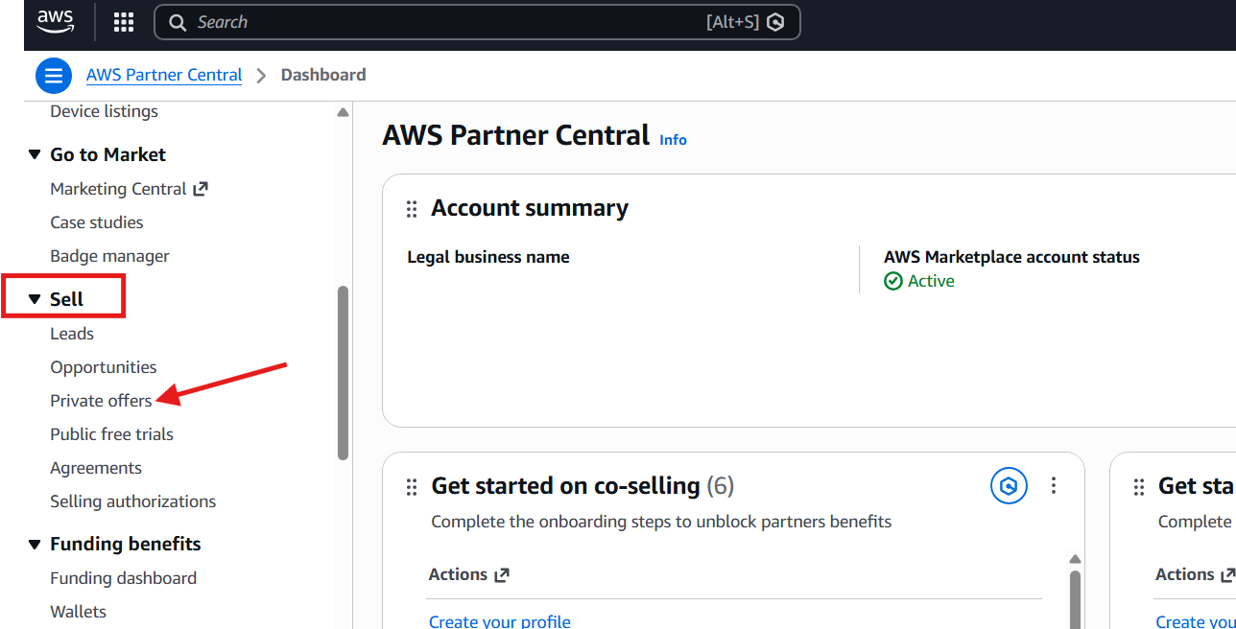Open Amazon Q icon in co-selling card
This screenshot has width=1236, height=629.
click(x=1008, y=486)
